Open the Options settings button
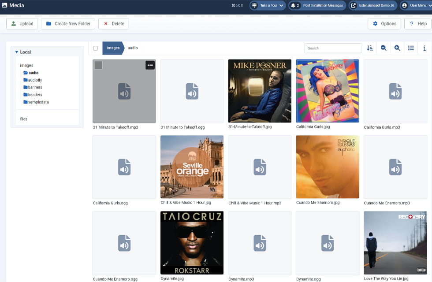 pyautogui.click(x=384, y=24)
